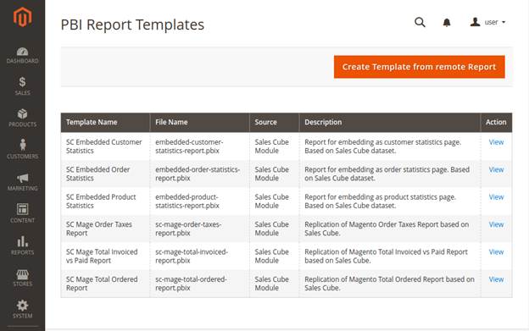Screen dimensions: 529x331
Task: Click the Magento Order Taxes Report description
Action: 387,229
